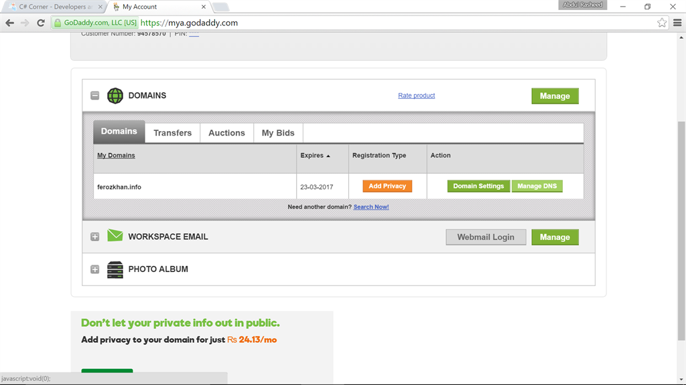Click the Photo Album server icon
686x385 pixels.
115,269
